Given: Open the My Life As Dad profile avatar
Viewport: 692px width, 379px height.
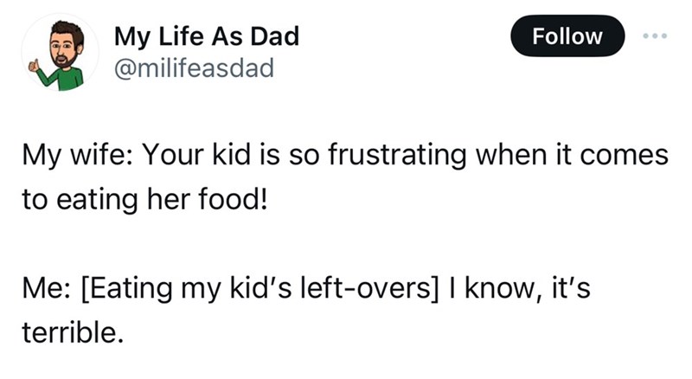Looking at the screenshot, I should [x=61, y=52].
